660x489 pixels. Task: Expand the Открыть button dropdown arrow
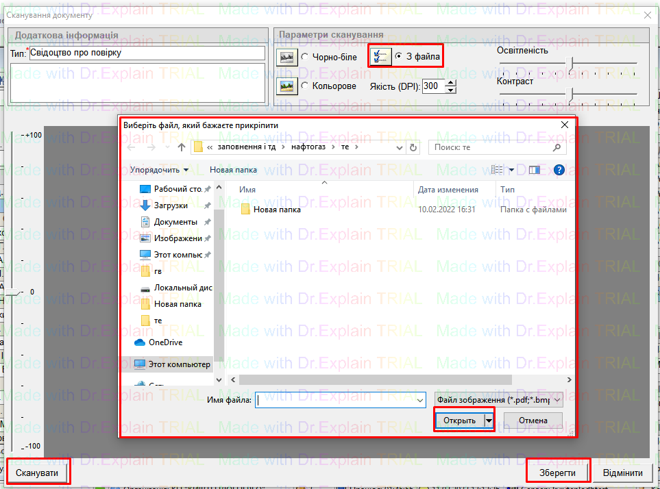[x=489, y=421]
